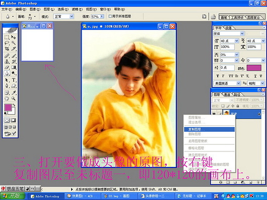The width and height of the screenshot is (267, 200).
Task: Select Full Screen Mode
Action: tap(14, 127)
